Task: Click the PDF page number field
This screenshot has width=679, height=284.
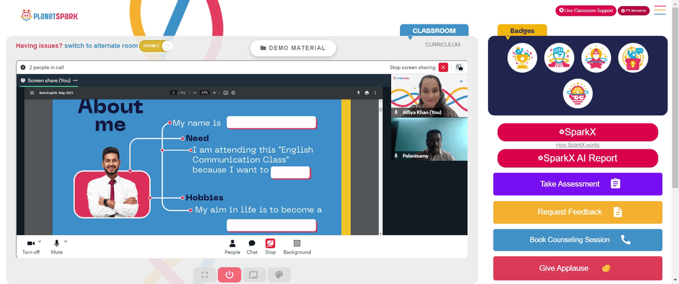Action: point(174,93)
